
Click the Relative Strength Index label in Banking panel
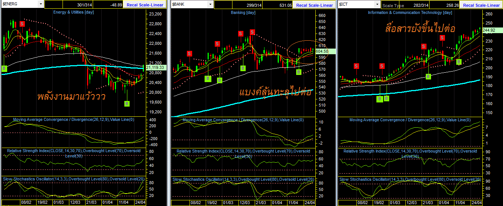[243, 153]
